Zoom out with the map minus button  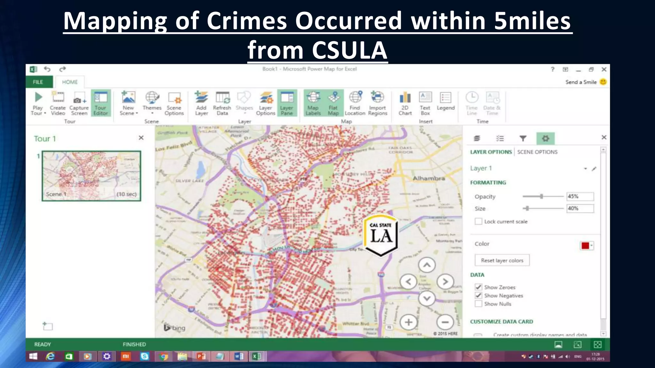(445, 322)
